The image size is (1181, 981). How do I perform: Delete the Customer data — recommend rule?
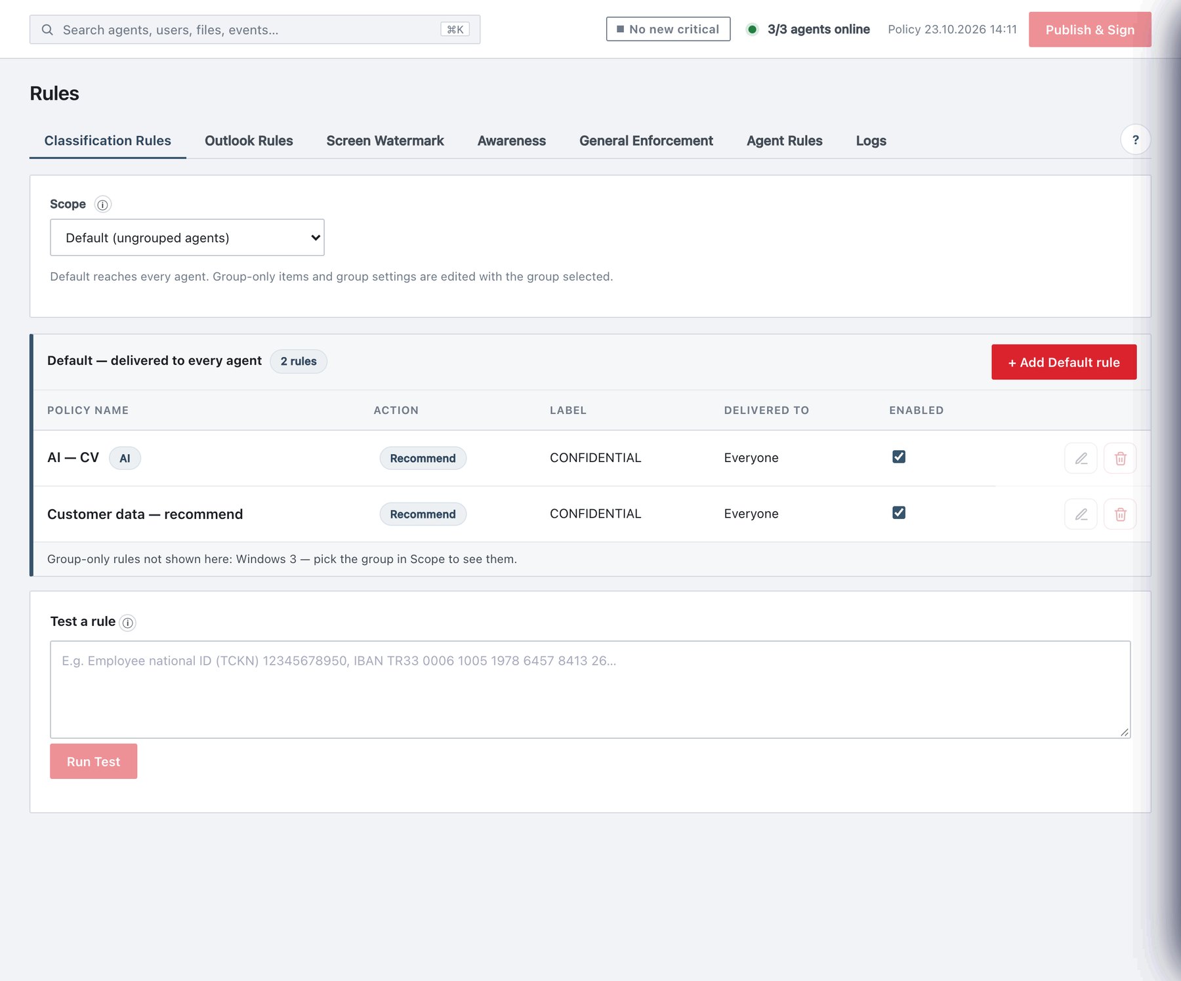pos(1120,514)
